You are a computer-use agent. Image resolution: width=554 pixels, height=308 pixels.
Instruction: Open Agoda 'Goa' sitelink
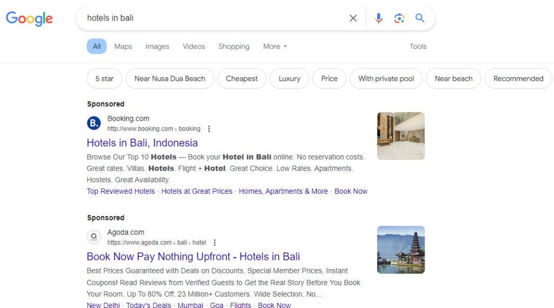pyautogui.click(x=216, y=305)
